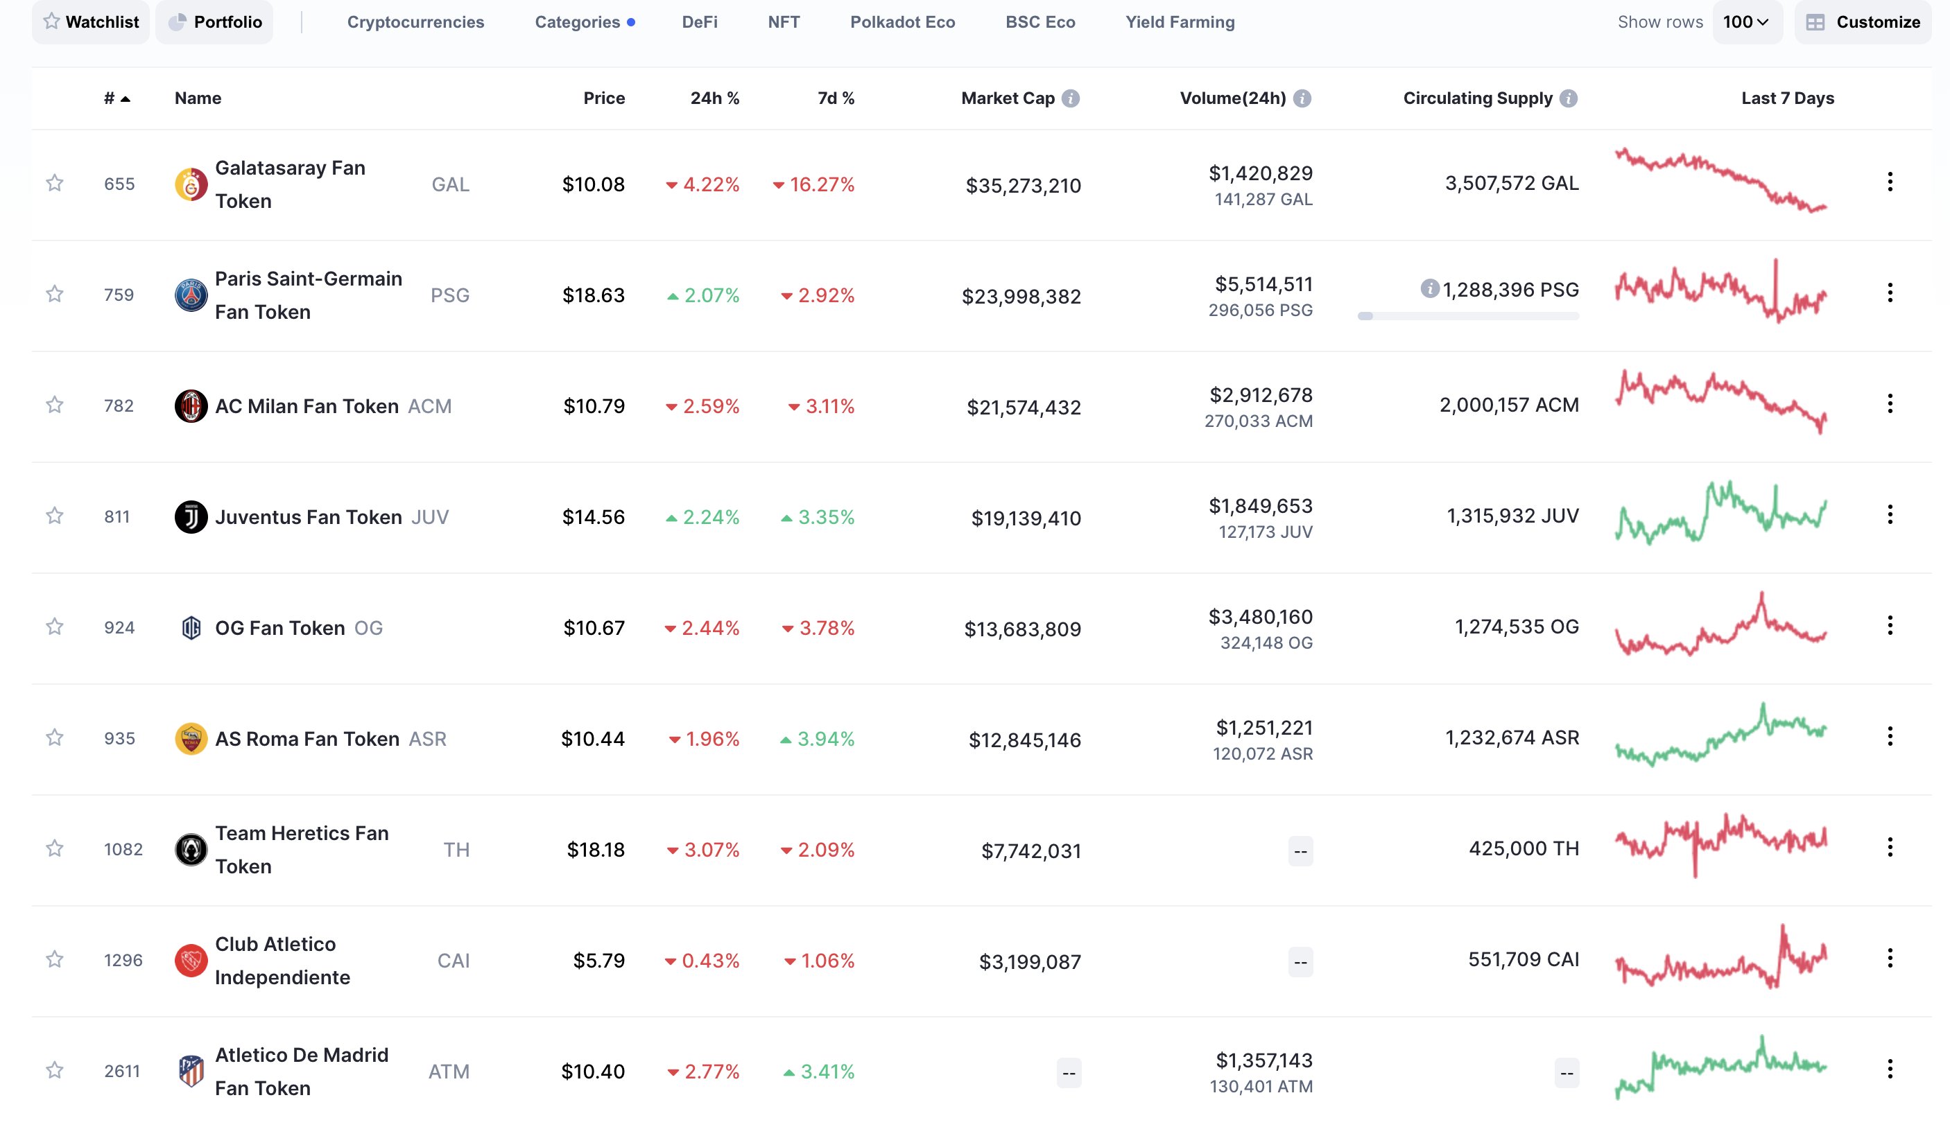The height and width of the screenshot is (1127, 1950).
Task: Click Galatasaray 7d change 16.27%
Action: (813, 184)
